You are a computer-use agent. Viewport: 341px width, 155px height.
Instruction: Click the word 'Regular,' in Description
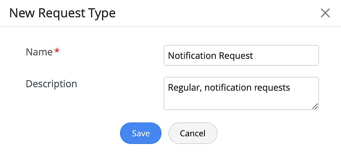[185, 88]
